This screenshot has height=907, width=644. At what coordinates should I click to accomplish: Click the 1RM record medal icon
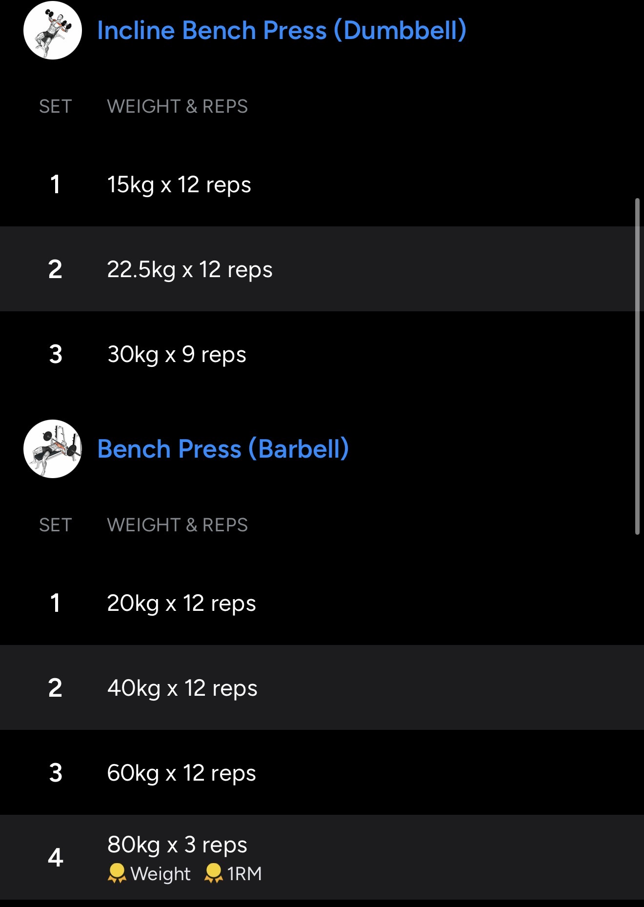coord(213,873)
